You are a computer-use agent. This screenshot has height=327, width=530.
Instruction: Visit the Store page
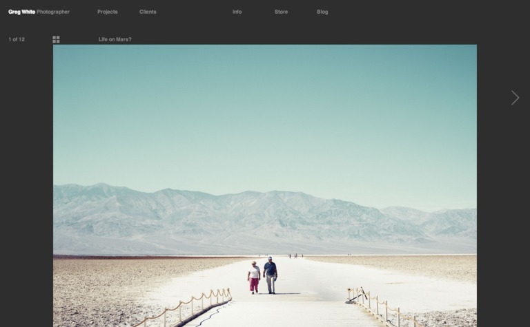[281, 12]
